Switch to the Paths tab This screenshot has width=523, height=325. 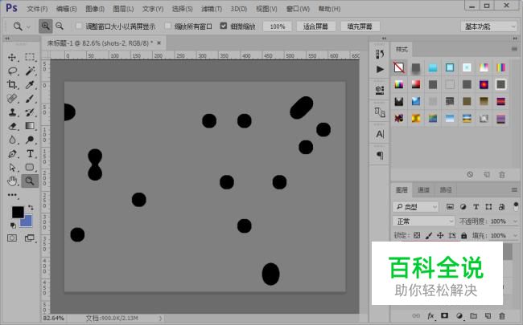coord(446,190)
